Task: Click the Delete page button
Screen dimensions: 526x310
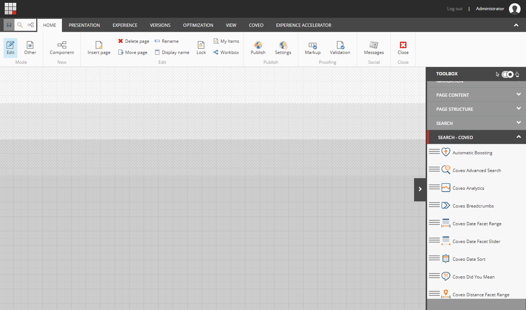Action: (x=133, y=41)
